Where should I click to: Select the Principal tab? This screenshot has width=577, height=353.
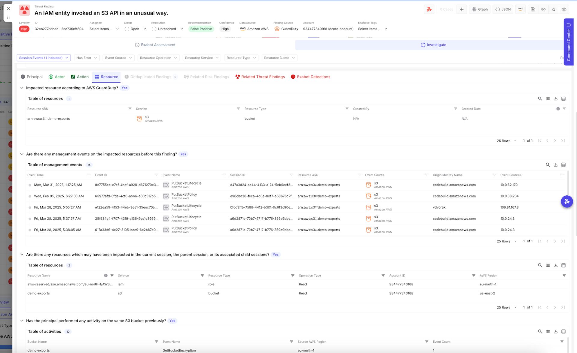pyautogui.click(x=32, y=77)
